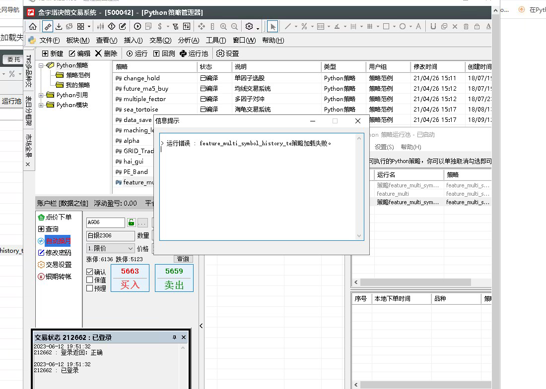Open the 交易(O) menu
Screen dimensions: 546x389
[x=160, y=40]
